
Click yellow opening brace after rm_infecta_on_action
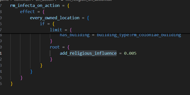[x=68, y=6]
